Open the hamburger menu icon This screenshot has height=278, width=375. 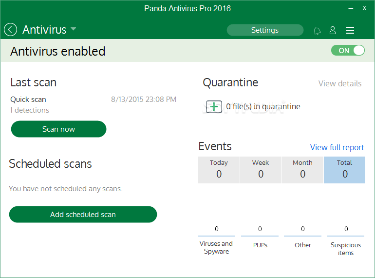(x=350, y=30)
